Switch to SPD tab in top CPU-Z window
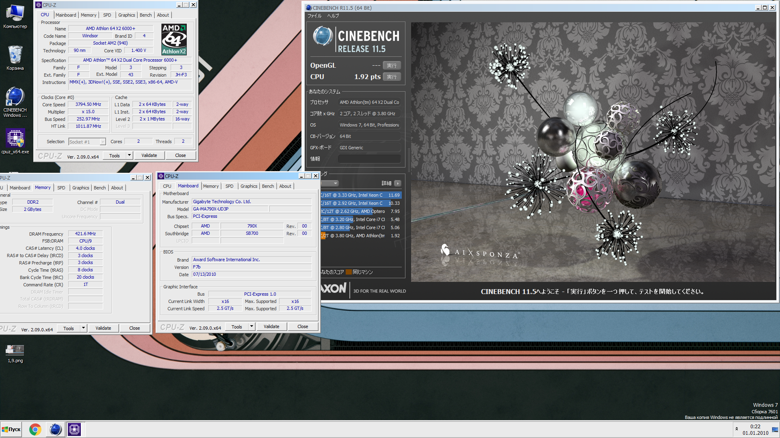 coord(107,15)
